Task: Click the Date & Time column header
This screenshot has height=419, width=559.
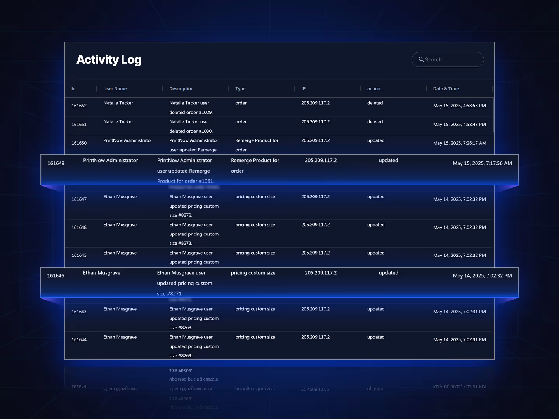Action: (x=446, y=88)
